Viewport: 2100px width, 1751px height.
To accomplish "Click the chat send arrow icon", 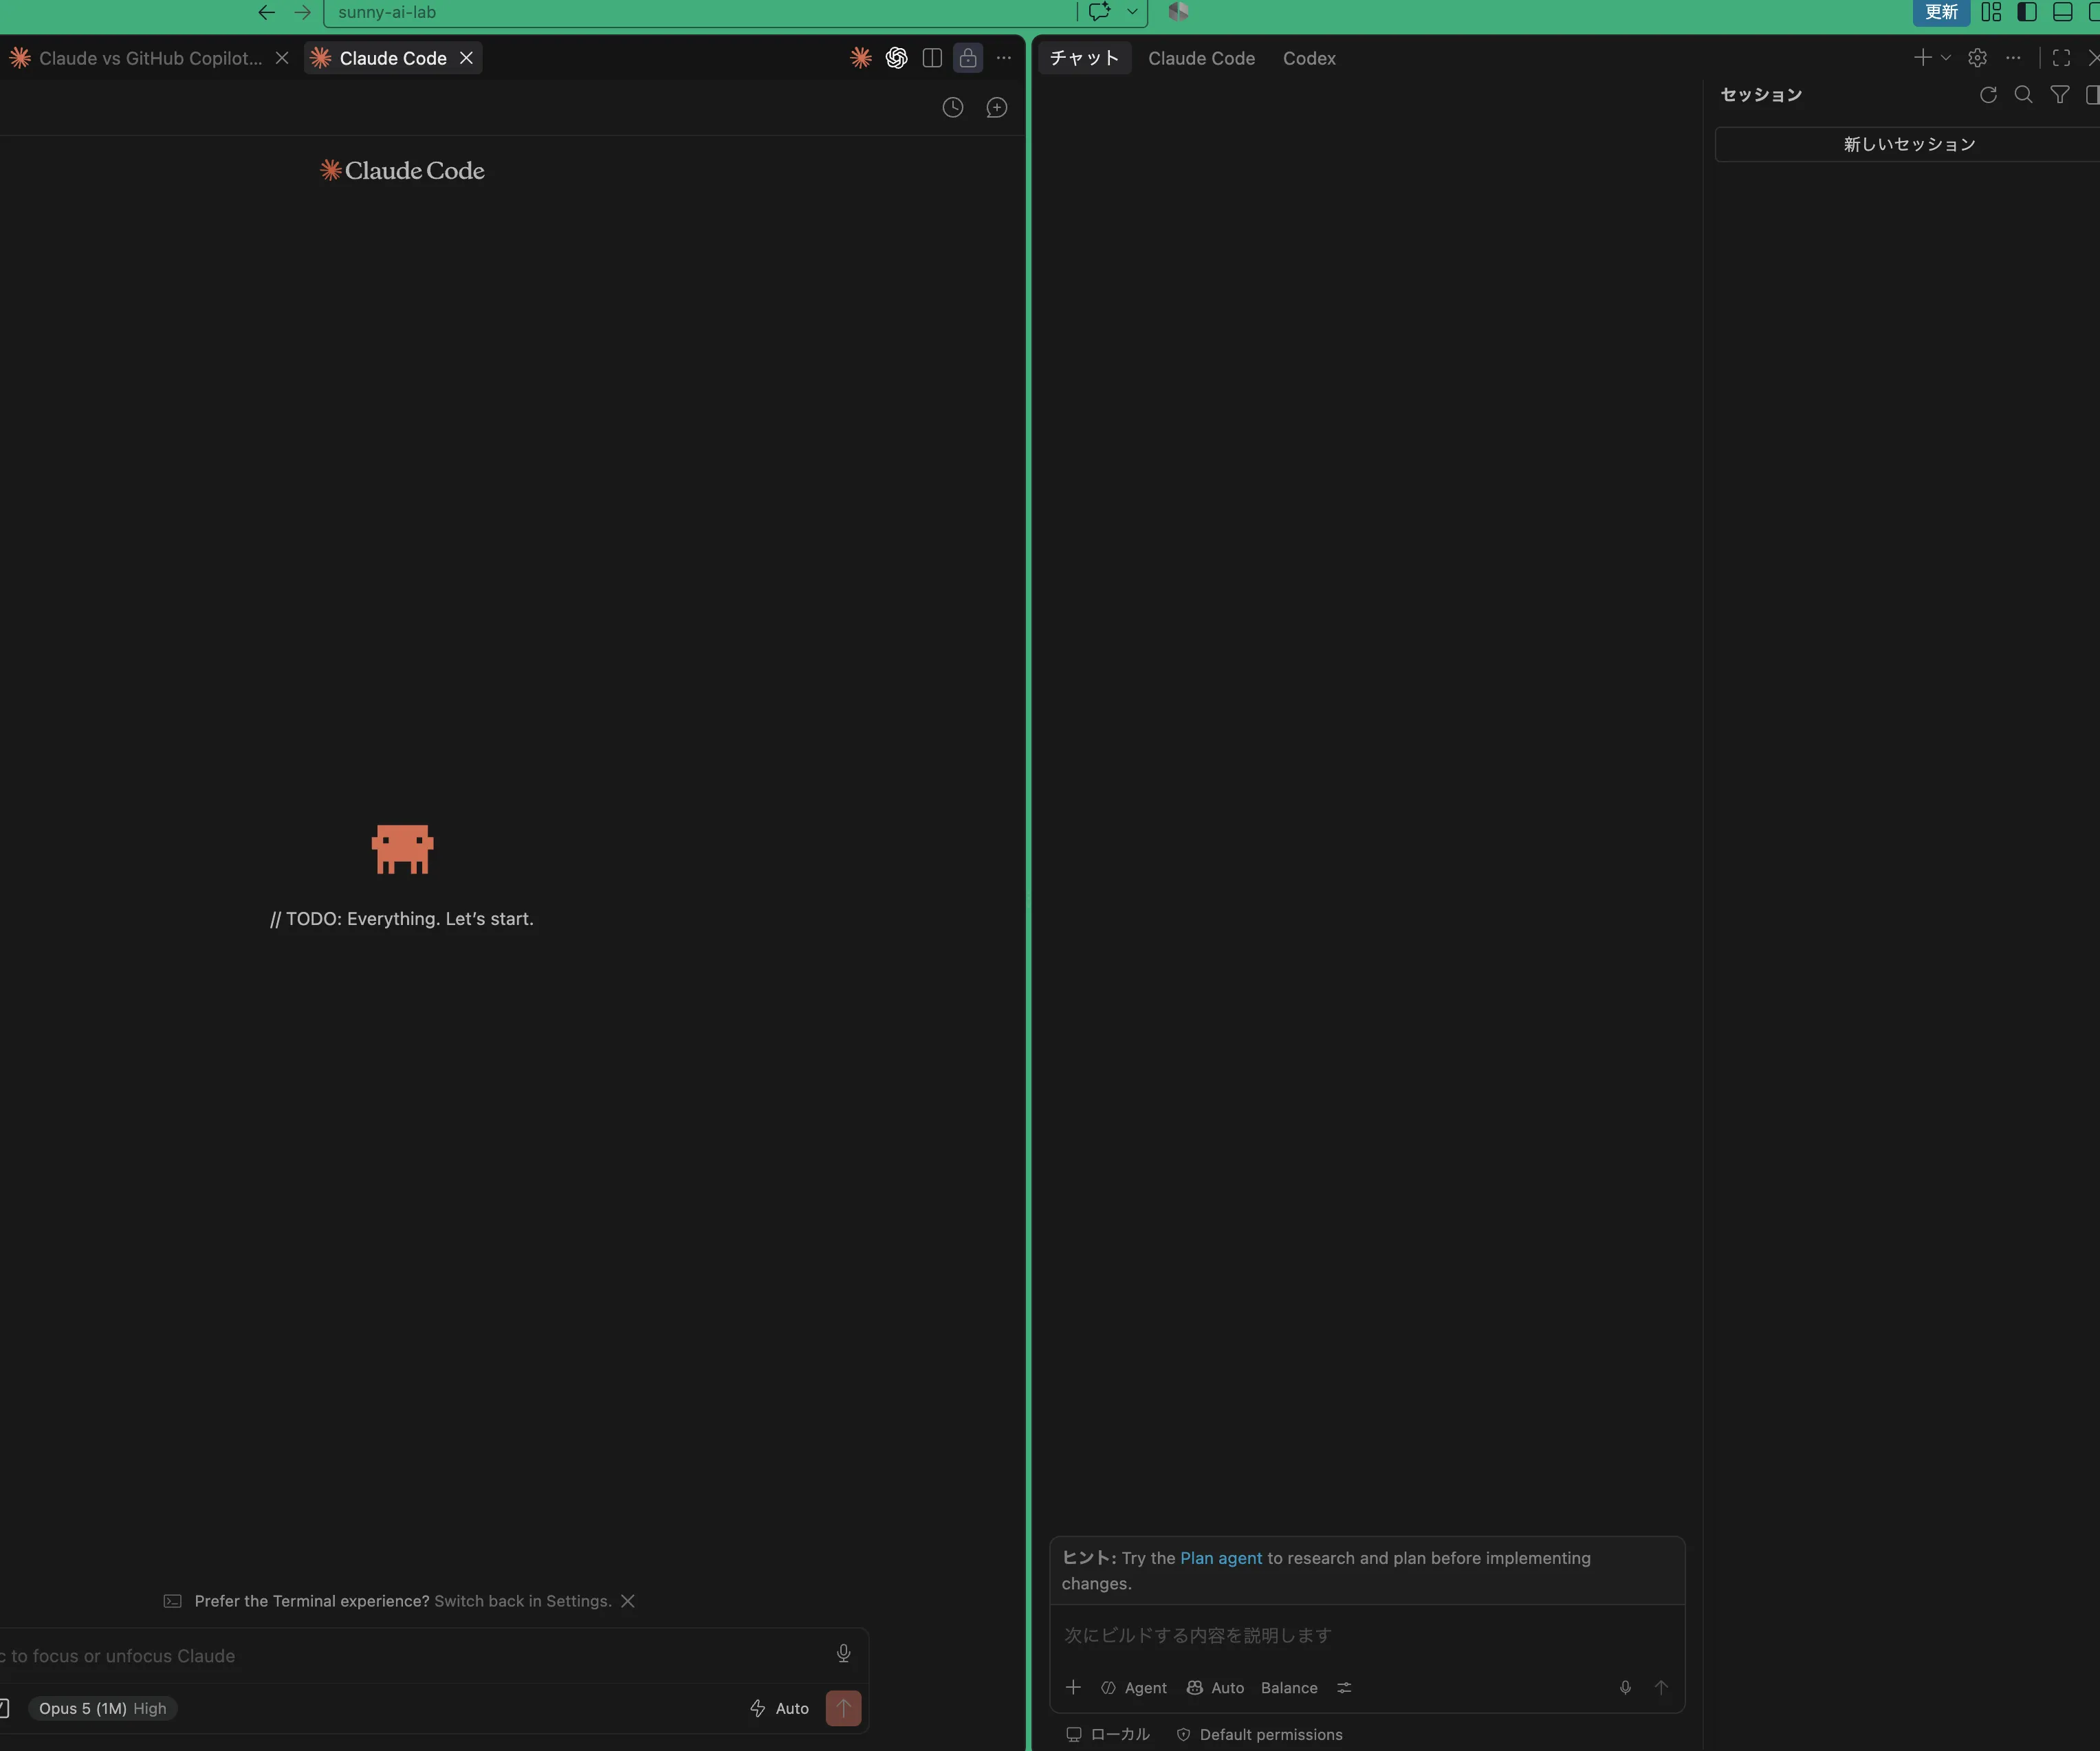I will coord(1661,1687).
